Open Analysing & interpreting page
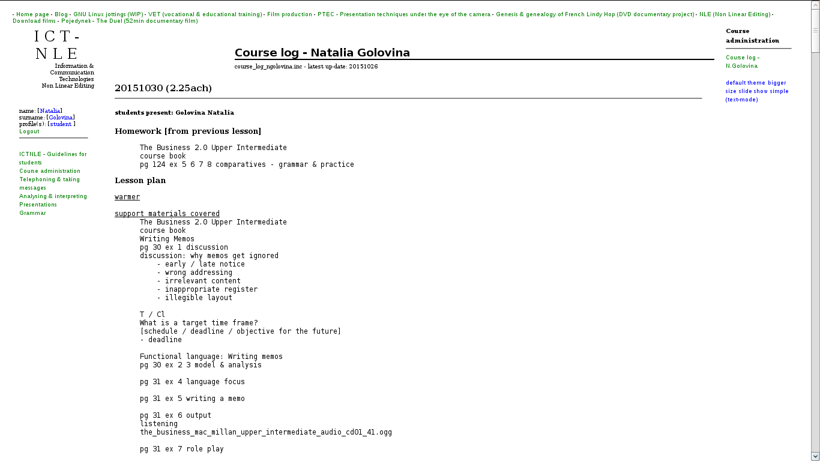The height and width of the screenshot is (461, 820). click(x=53, y=196)
